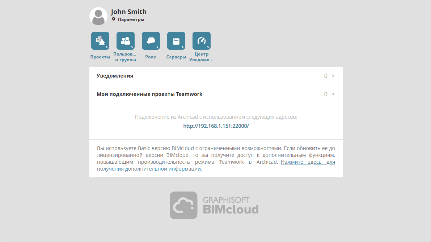
Task: Click the Graphisoft BIMcloud logo
Action: pyautogui.click(x=214, y=205)
